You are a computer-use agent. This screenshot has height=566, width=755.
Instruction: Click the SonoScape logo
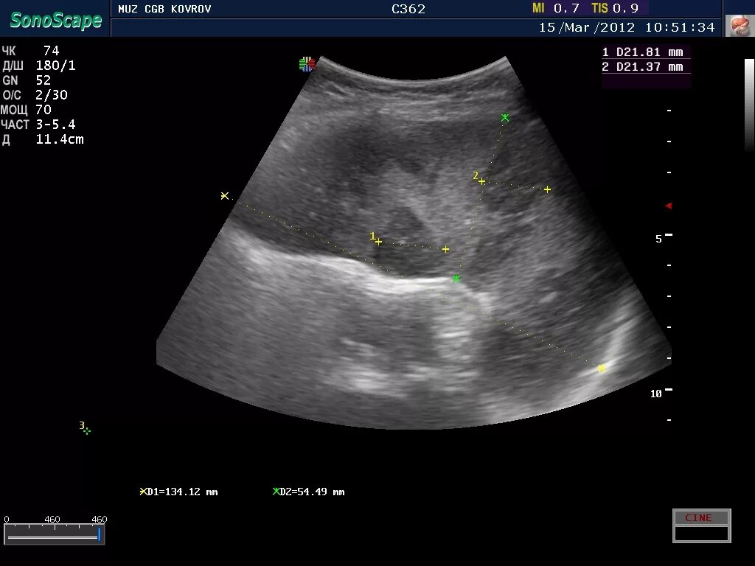coord(56,20)
